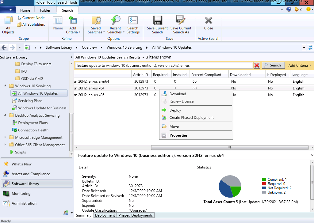Choose Download from the context menu
Viewport: 314px width, 223px height.
tap(196, 94)
